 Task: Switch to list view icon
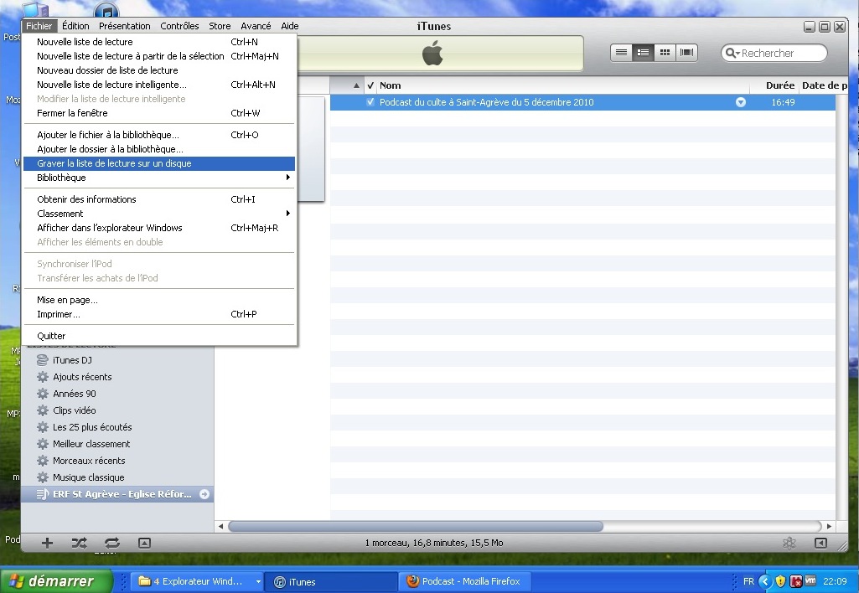[621, 53]
